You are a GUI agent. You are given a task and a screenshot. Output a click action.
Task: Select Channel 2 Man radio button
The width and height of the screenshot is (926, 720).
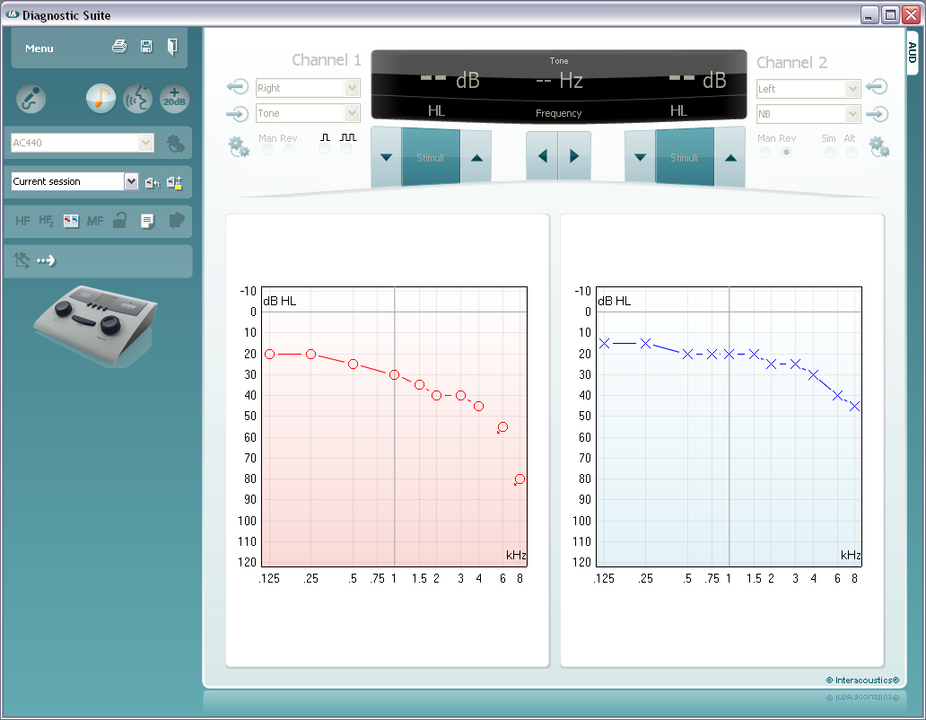[x=764, y=153]
